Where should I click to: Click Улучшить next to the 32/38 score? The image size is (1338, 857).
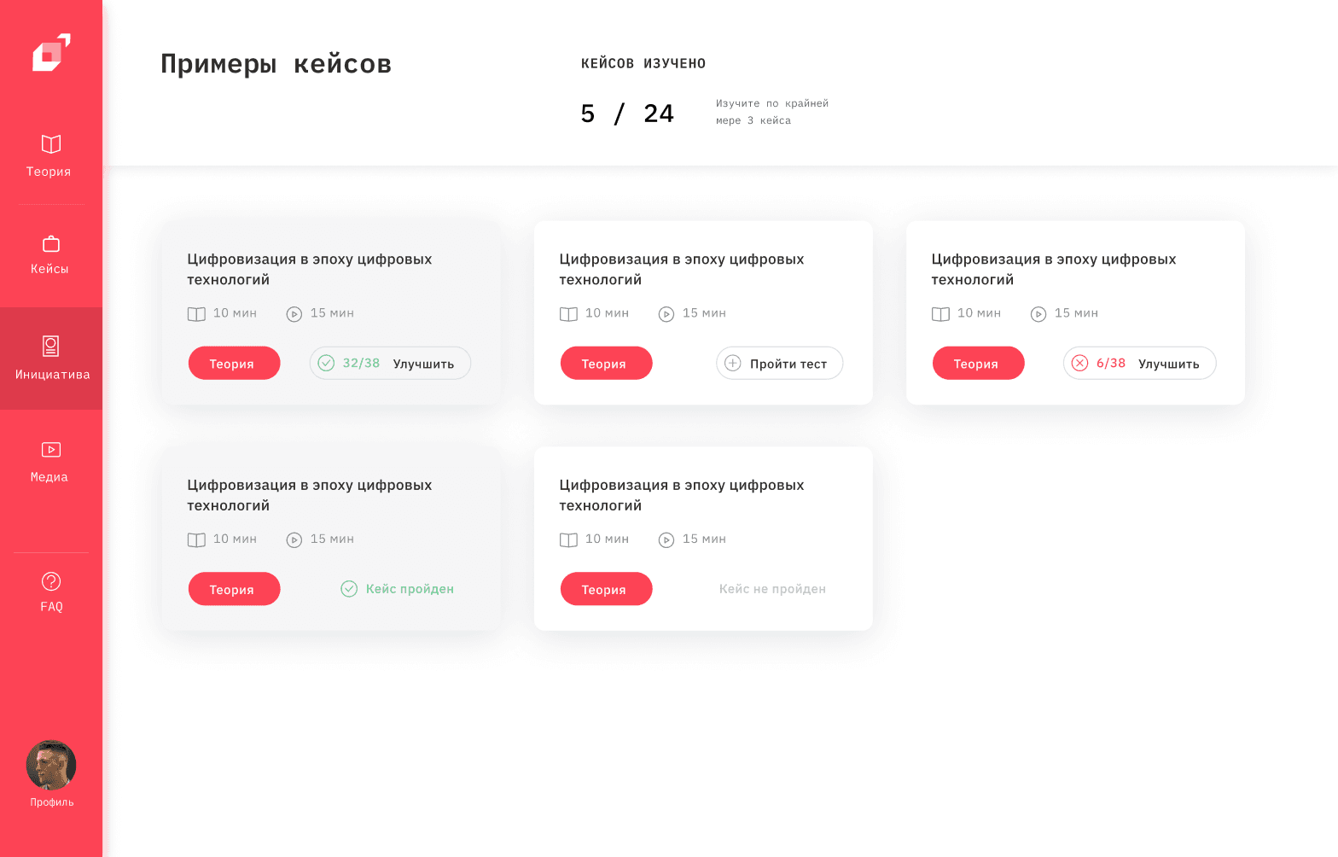click(x=423, y=364)
